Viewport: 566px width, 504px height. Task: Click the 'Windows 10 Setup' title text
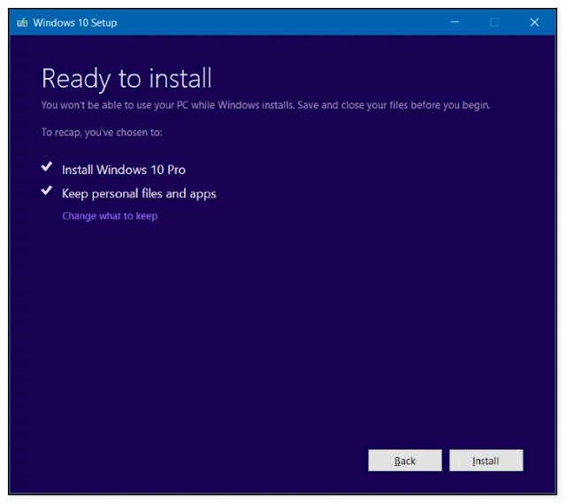point(74,23)
